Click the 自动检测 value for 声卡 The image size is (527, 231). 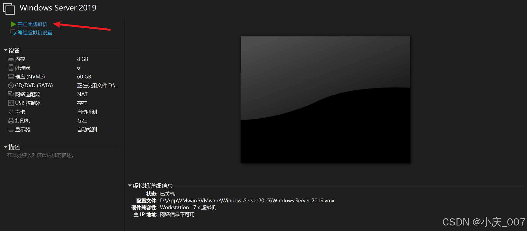(87, 112)
